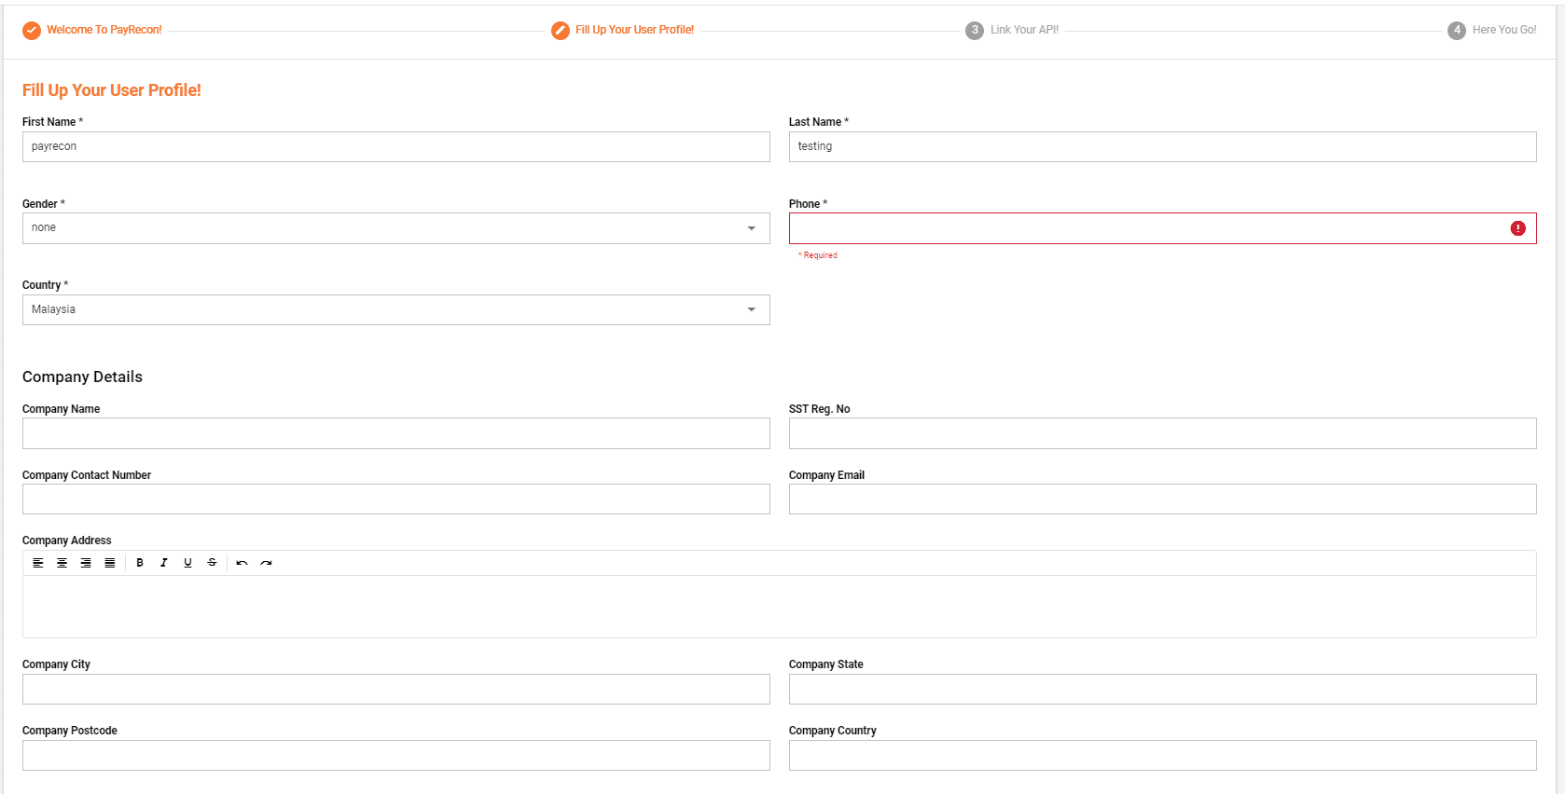The height and width of the screenshot is (794, 1565).
Task: Select the Gender combo box showing none
Action: pos(396,228)
